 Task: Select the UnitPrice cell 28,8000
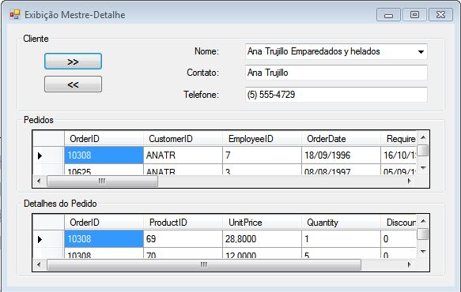pos(262,239)
